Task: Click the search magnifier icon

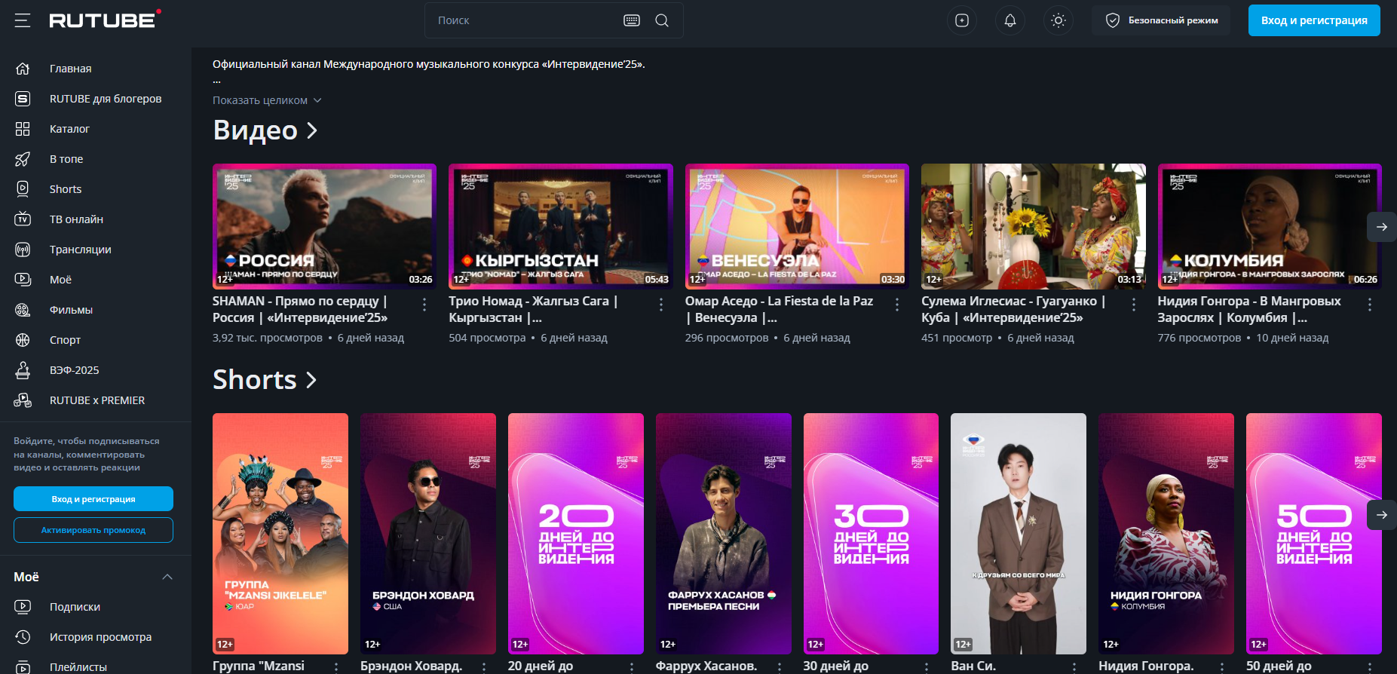Action: 662,20
